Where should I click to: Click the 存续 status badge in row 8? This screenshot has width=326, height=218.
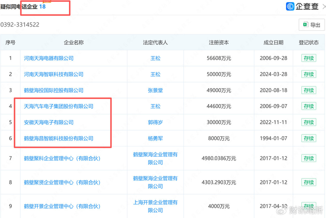[x=309, y=183]
